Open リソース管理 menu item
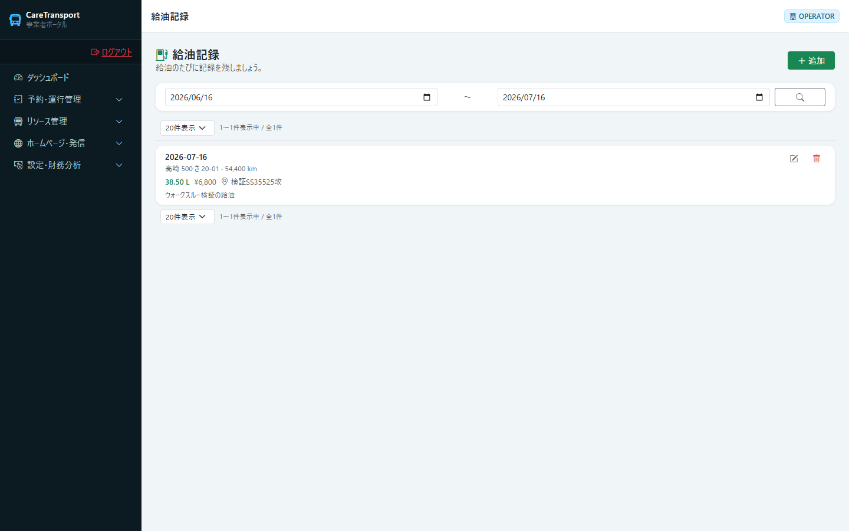 71,121
